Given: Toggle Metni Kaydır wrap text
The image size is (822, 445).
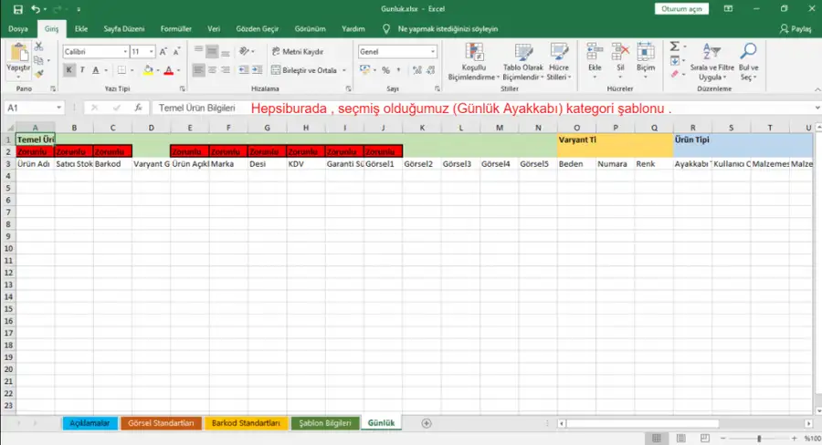Looking at the screenshot, I should point(297,51).
